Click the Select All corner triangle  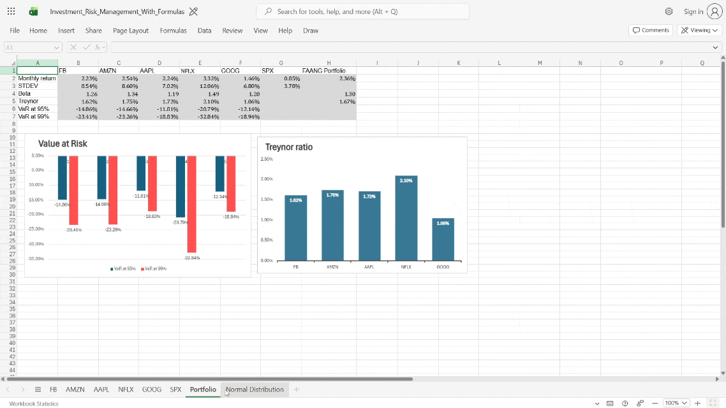pyautogui.click(x=13, y=63)
